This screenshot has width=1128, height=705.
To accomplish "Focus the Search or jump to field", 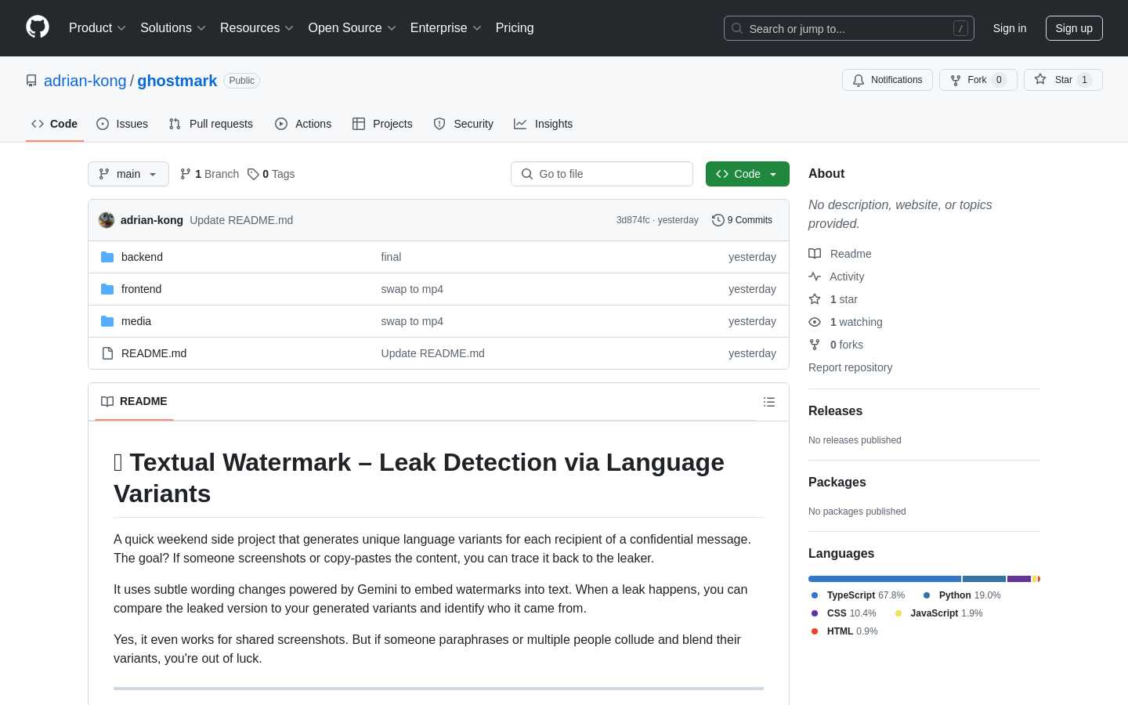I will pyautogui.click(x=849, y=28).
